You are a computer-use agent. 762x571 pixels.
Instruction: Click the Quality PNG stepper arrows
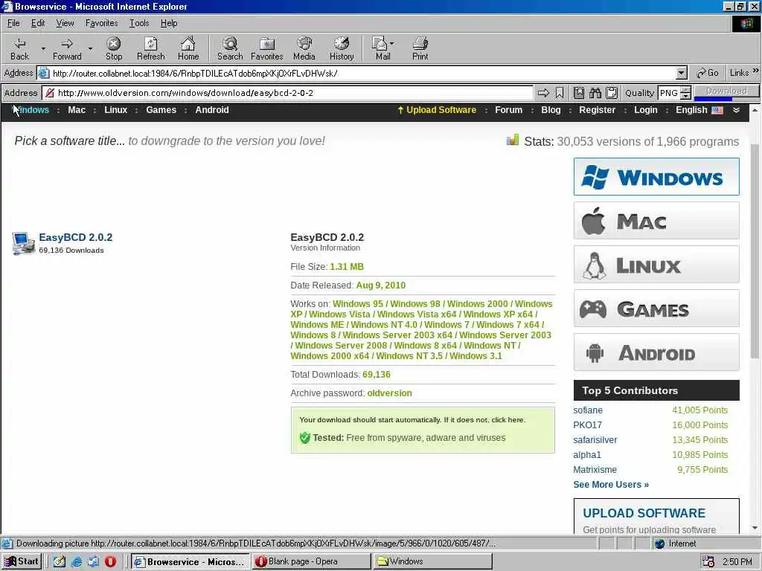pyautogui.click(x=685, y=93)
